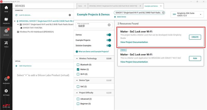Click RUN on the Matter Lock demo
Screen dimensions: 207x110
[x=195, y=58]
